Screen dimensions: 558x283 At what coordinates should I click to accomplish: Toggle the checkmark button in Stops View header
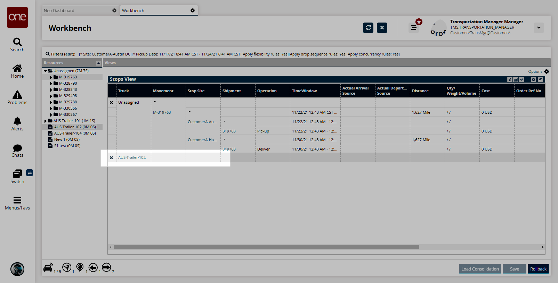522,80
